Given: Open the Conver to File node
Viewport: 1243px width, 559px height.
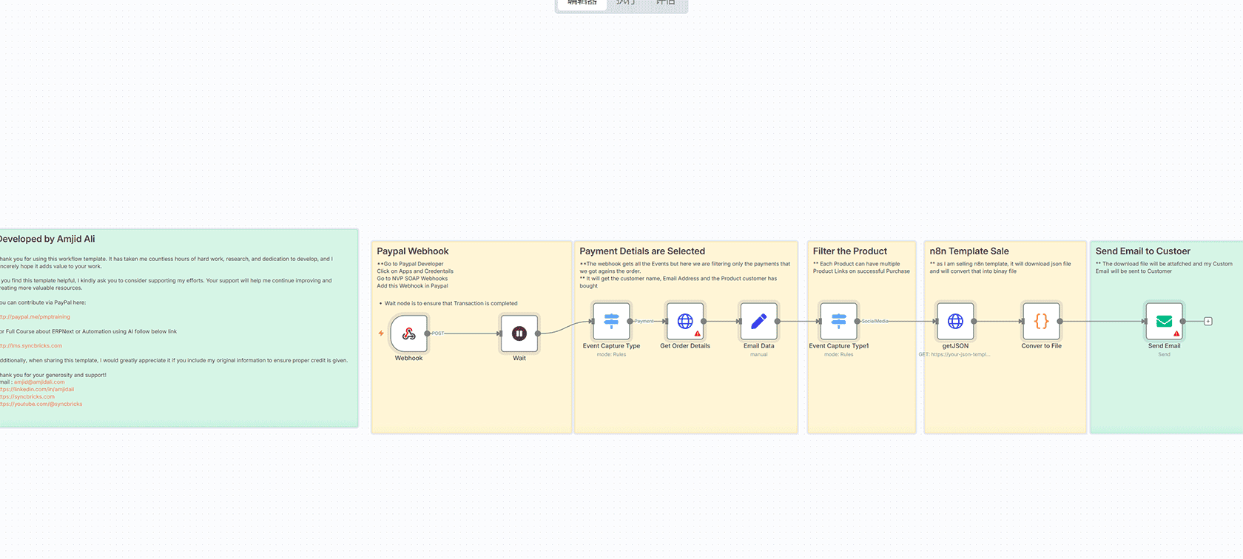Looking at the screenshot, I should click(x=1041, y=321).
